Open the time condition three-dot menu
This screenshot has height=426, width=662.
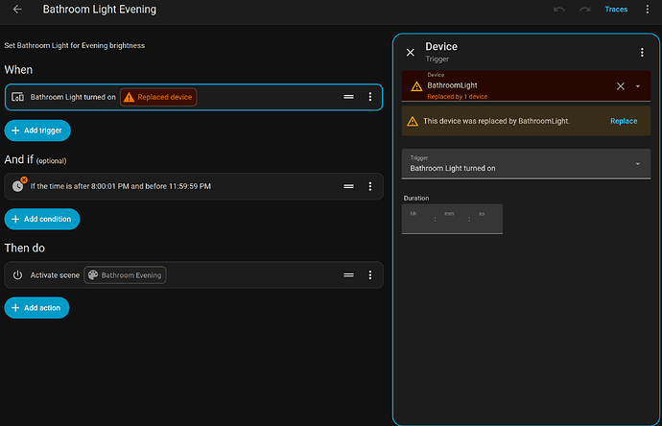point(370,186)
